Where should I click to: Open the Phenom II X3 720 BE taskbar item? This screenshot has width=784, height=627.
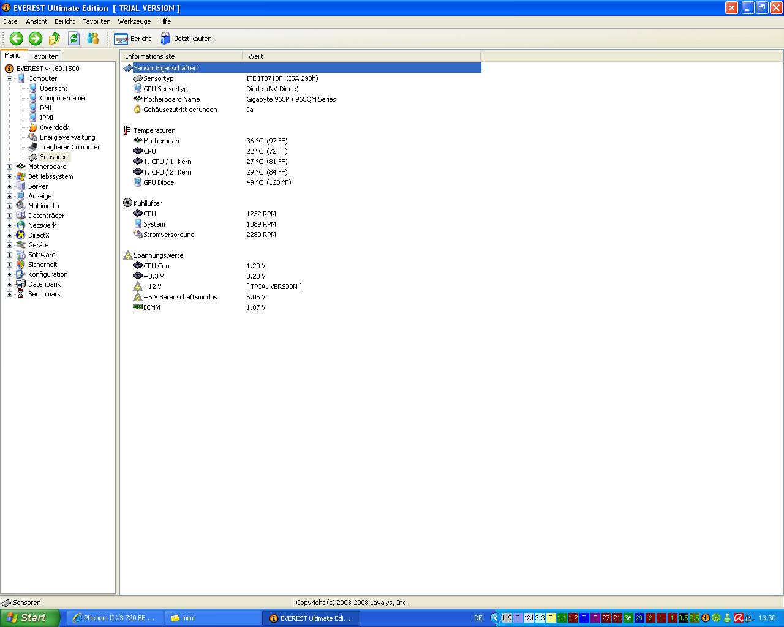114,618
